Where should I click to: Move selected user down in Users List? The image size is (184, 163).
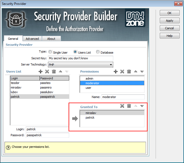coord(67,71)
